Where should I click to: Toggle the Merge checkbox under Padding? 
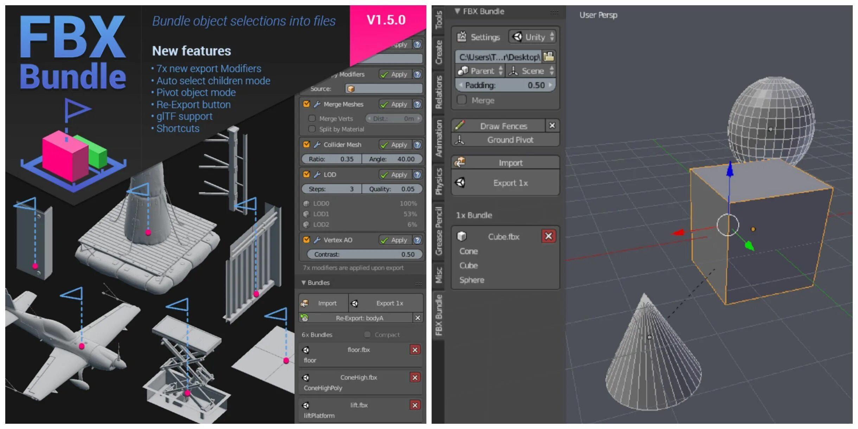(x=462, y=100)
